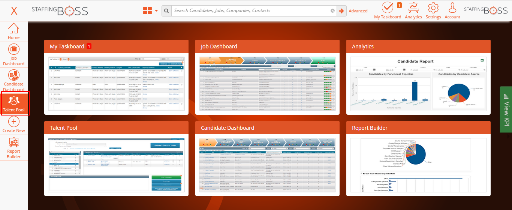Submit search with the orange arrow button
The height and width of the screenshot is (210, 512).
pyautogui.click(x=341, y=10)
